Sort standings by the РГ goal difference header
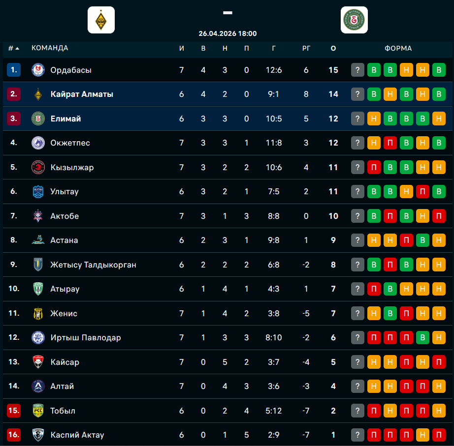Viewport: 454px width, 446px height. tap(306, 48)
